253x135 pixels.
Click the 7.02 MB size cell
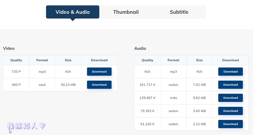(x=199, y=85)
